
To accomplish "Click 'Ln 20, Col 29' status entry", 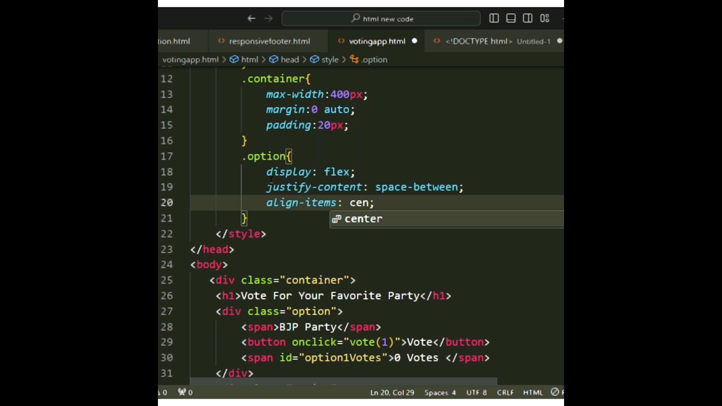I will coord(392,392).
